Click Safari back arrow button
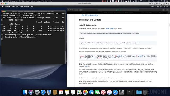 click(75, 10)
